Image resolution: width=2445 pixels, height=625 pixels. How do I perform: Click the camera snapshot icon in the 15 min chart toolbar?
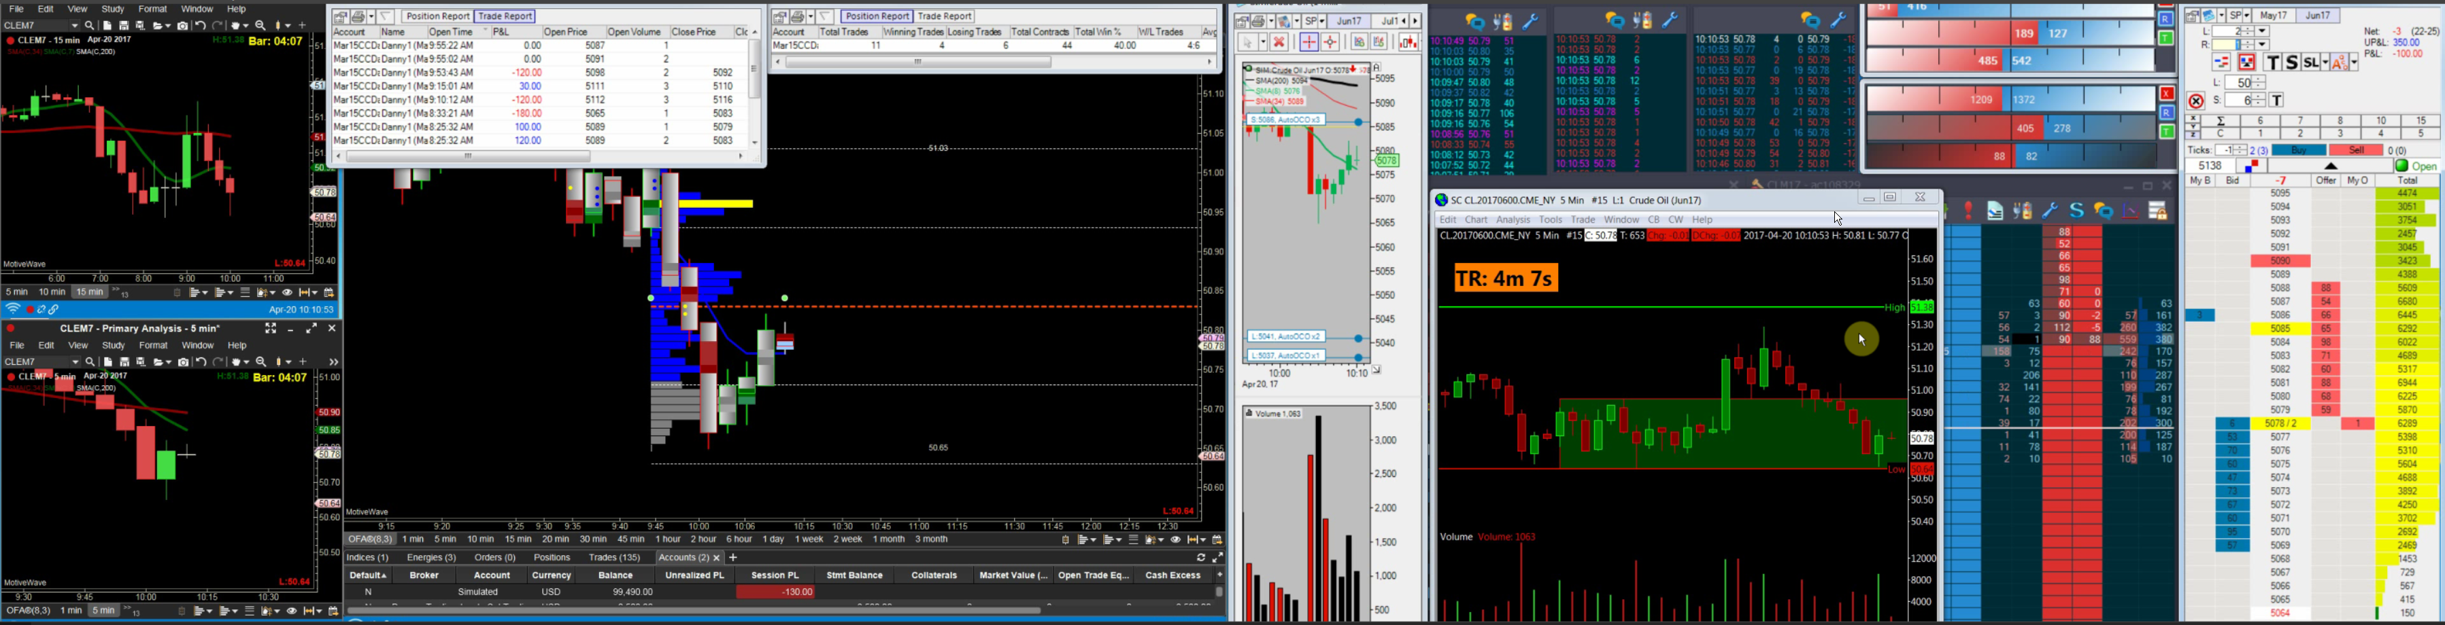click(x=183, y=26)
